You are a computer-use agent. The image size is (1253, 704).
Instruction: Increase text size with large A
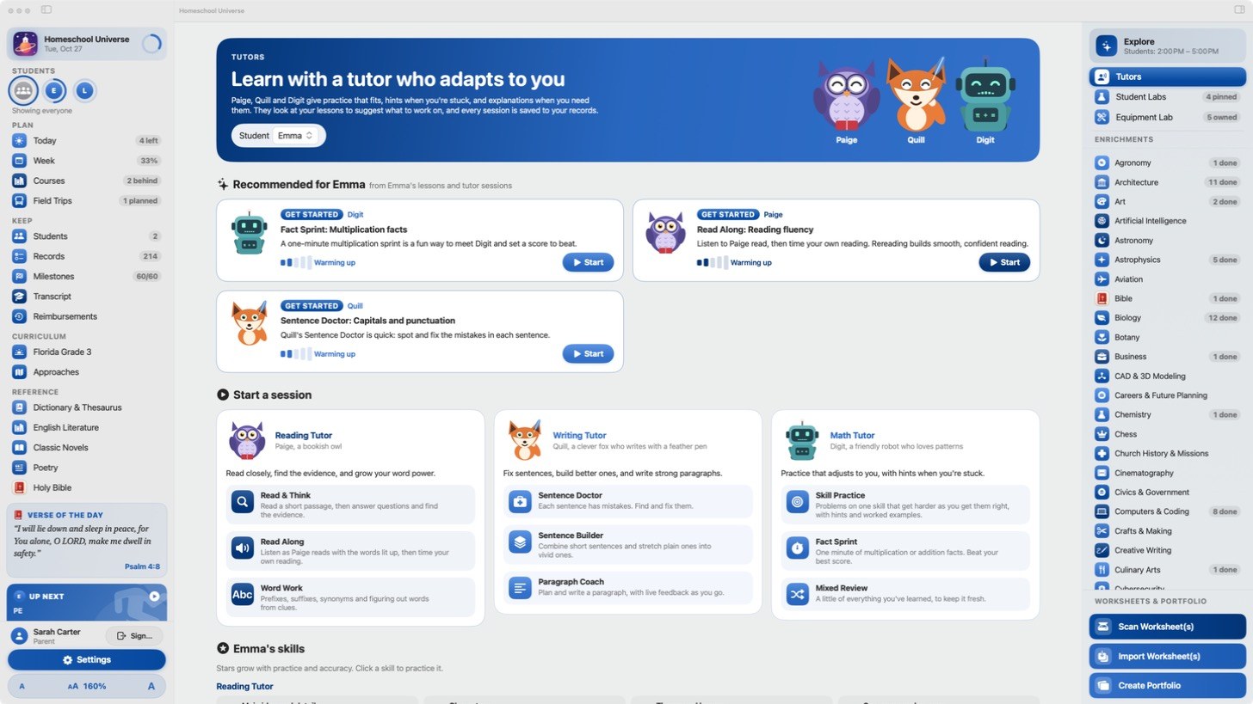[x=151, y=686]
